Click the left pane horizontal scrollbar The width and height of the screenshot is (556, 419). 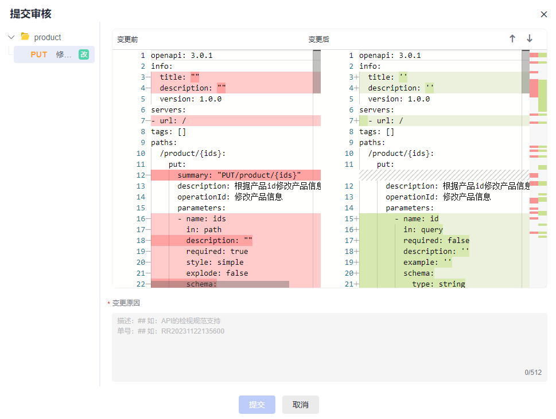click(220, 284)
